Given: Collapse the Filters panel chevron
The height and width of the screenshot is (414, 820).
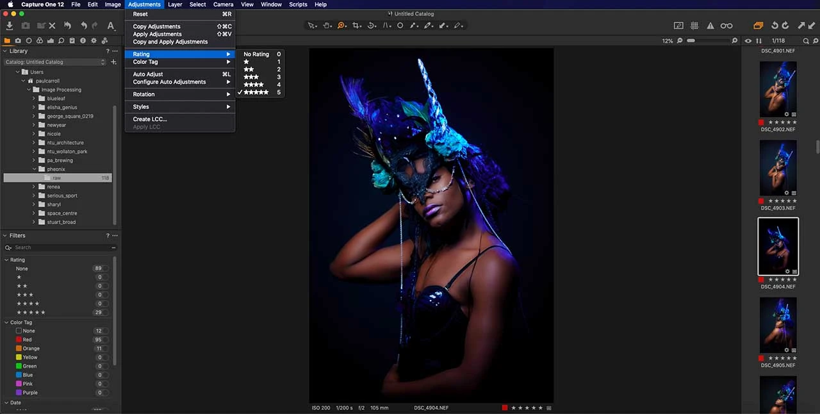Looking at the screenshot, I should click(x=5, y=236).
